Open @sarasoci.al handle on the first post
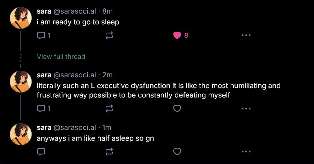Image resolution: width=314 pixels, height=164 pixels. pyautogui.click(x=75, y=11)
